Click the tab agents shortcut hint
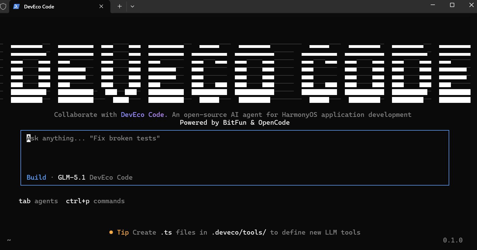 click(38, 201)
